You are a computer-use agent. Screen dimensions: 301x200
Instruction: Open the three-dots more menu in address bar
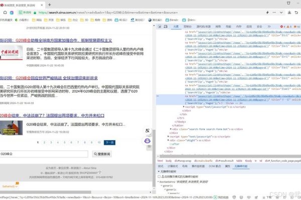274,12
